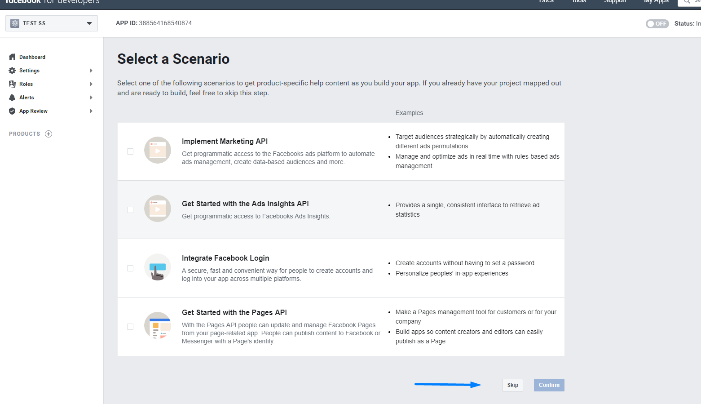Check the Integrate Facebook Login checkbox

click(x=130, y=268)
